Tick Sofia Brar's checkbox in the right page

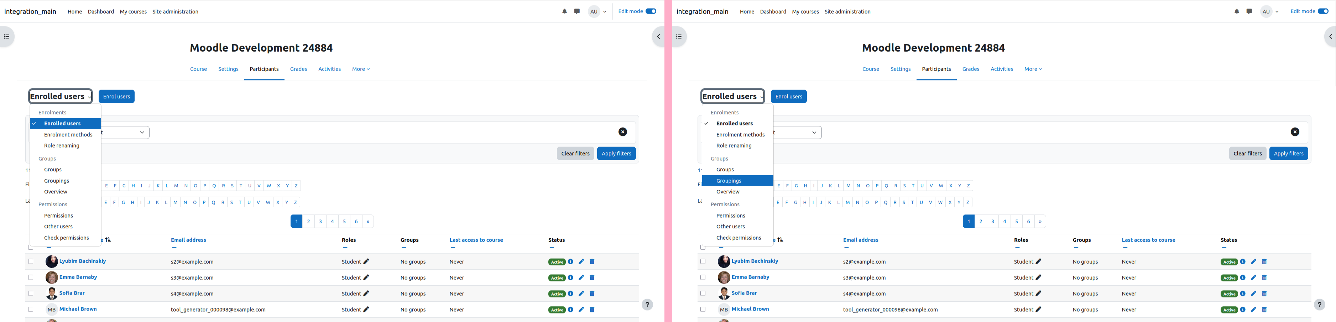point(703,294)
